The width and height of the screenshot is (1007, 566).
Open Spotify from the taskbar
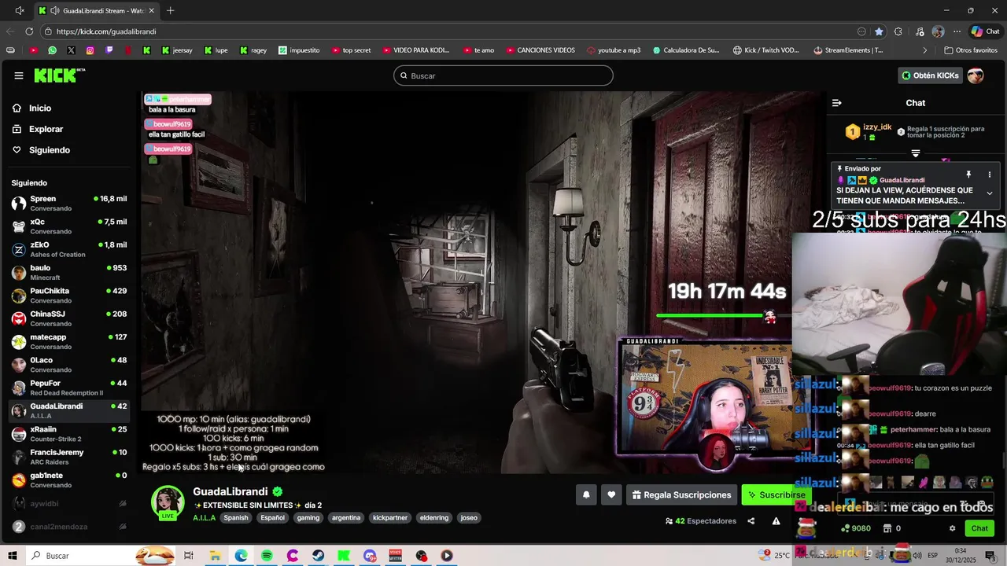(267, 556)
